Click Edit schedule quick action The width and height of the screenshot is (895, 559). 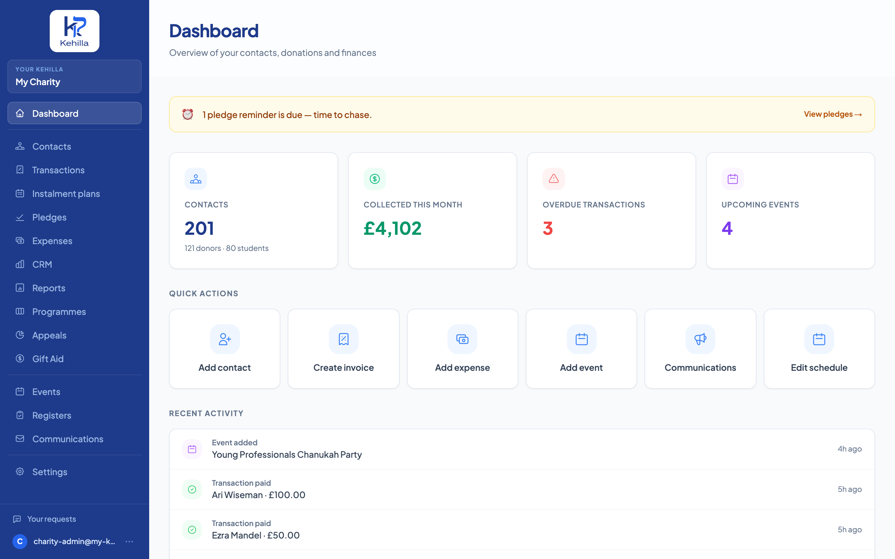[x=819, y=349]
